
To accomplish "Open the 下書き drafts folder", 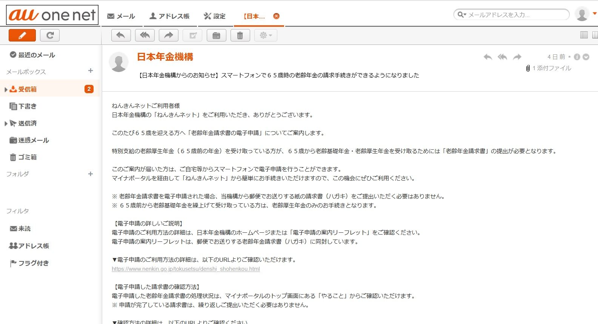I will click(23, 106).
